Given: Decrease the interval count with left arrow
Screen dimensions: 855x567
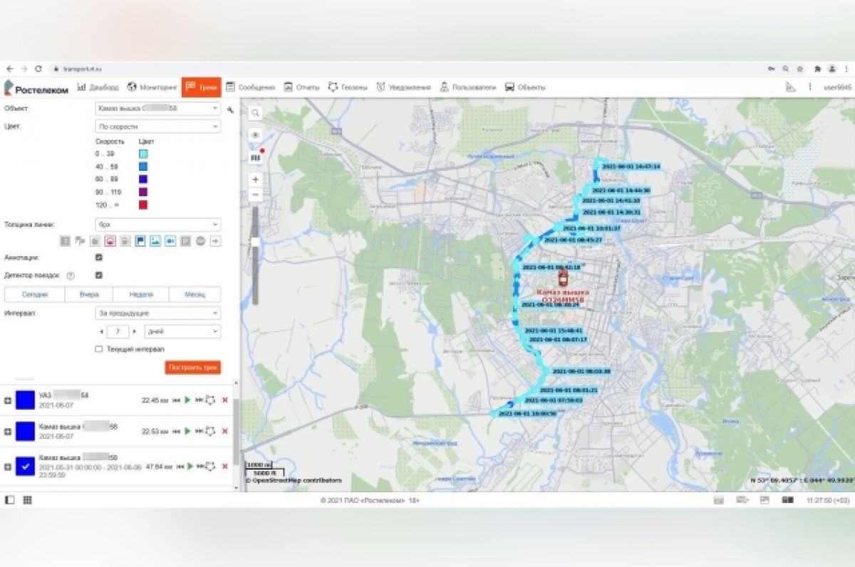Looking at the screenshot, I should [x=100, y=332].
